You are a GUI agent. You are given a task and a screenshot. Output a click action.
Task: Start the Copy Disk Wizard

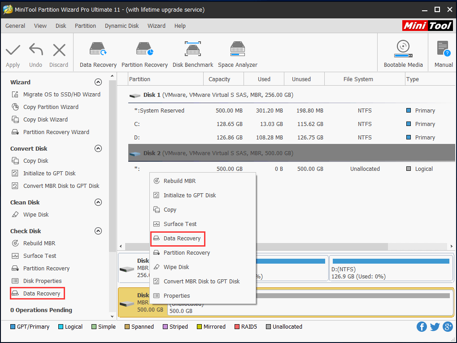click(x=45, y=119)
